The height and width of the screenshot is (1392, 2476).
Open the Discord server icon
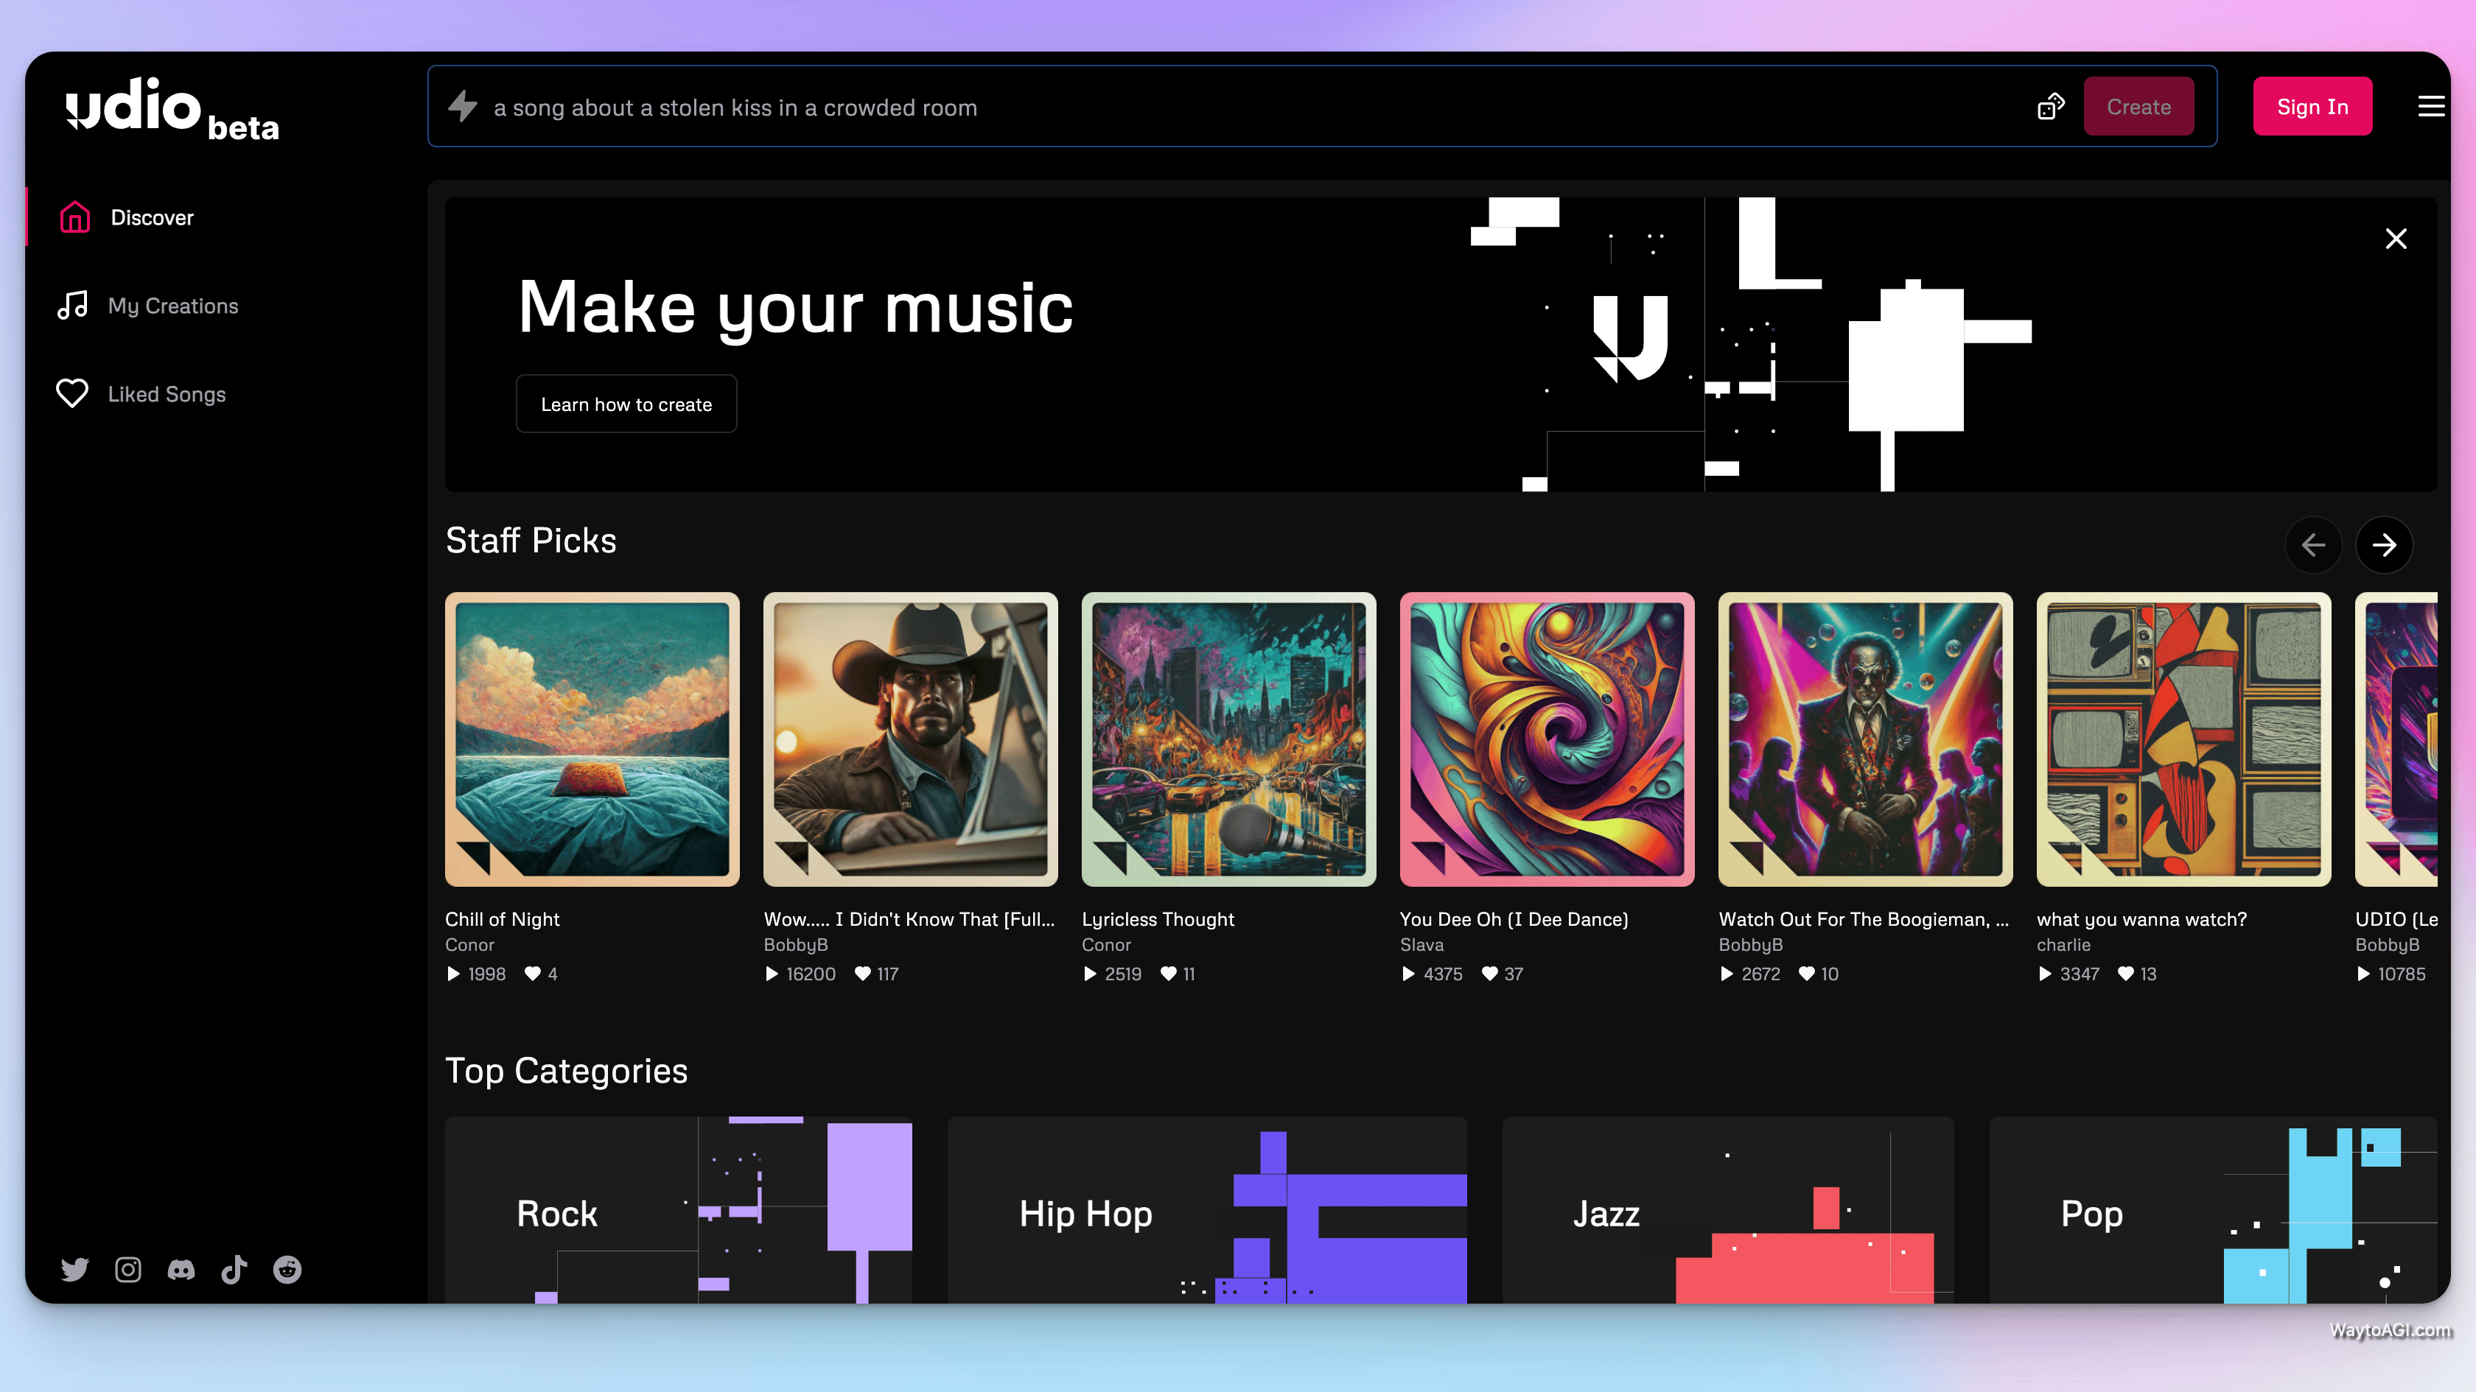[181, 1269]
